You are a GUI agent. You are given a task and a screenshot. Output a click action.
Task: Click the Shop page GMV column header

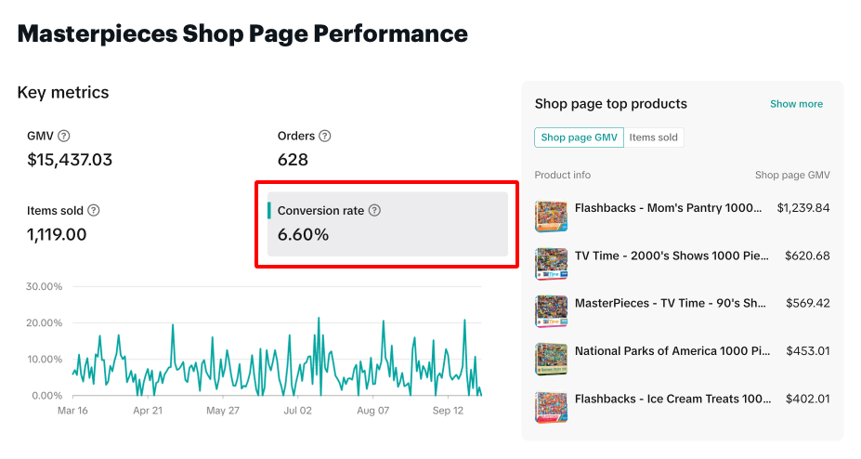[x=792, y=175]
